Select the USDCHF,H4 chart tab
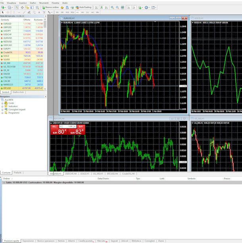 [71, 174]
